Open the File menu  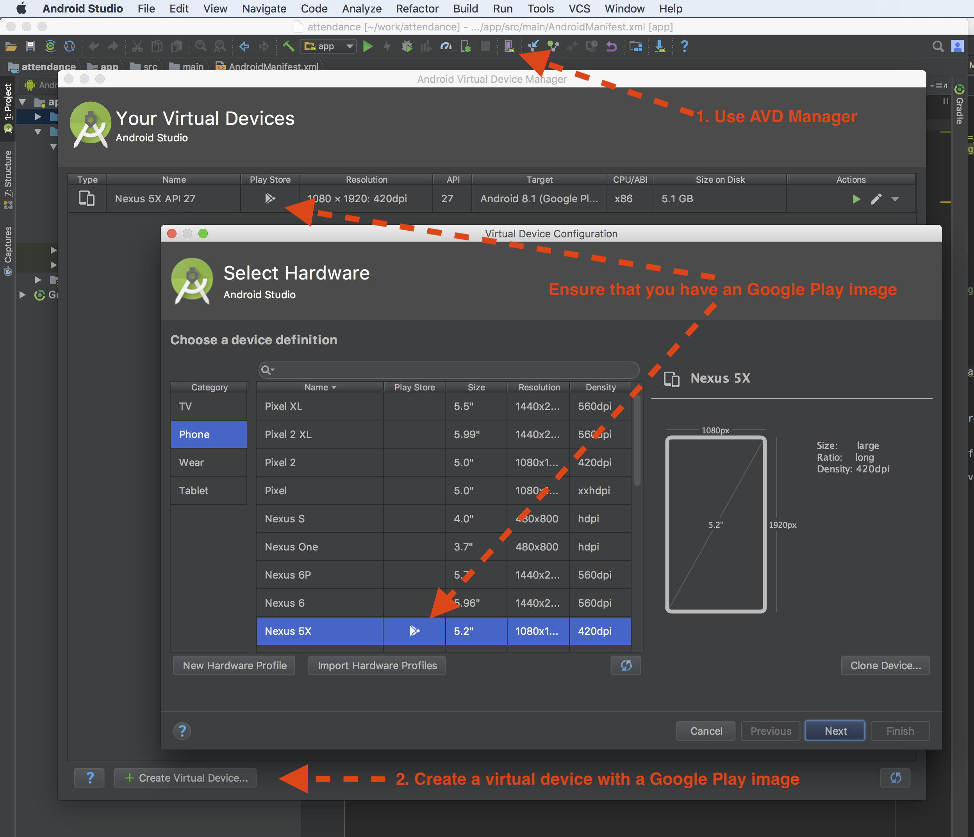(146, 9)
